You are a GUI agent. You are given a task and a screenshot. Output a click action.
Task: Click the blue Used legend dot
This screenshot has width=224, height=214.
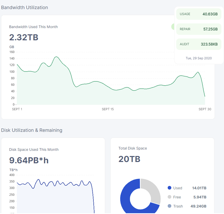[x=169, y=188]
